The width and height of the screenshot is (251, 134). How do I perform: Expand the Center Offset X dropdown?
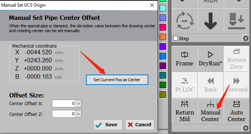[78, 104]
